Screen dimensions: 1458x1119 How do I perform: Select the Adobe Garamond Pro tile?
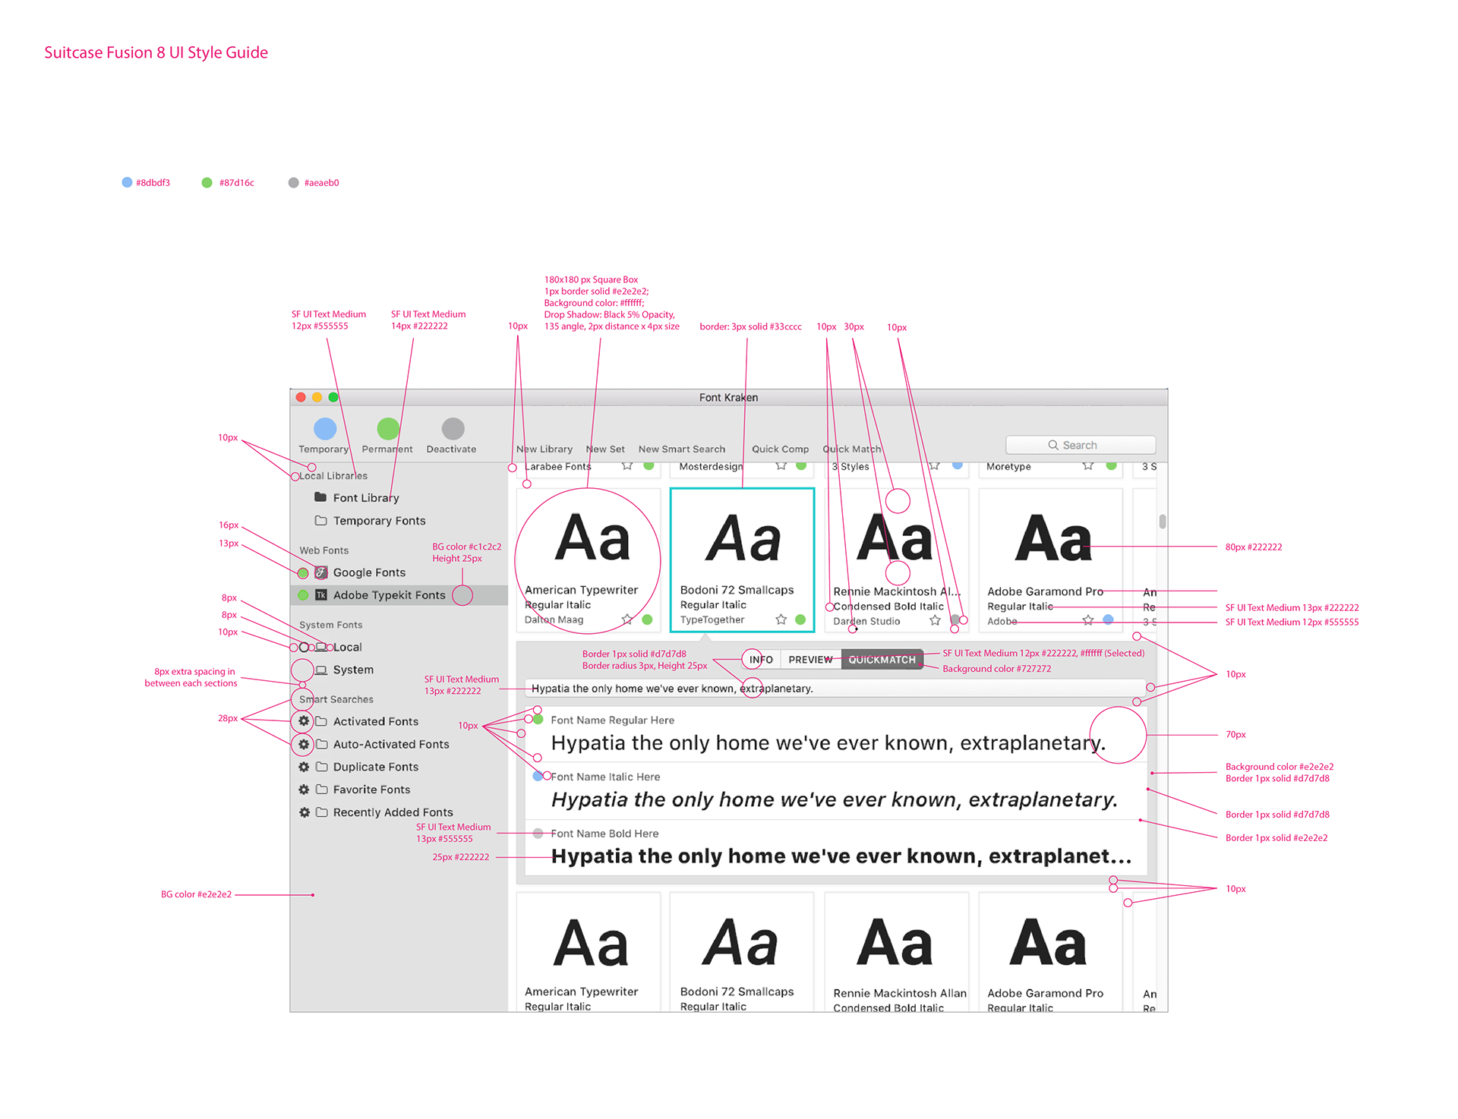coord(1051,560)
